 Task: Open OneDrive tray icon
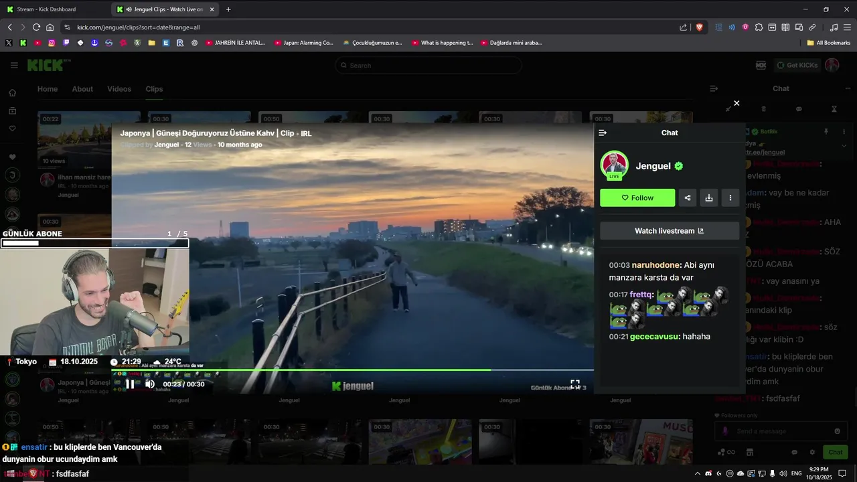(741, 473)
